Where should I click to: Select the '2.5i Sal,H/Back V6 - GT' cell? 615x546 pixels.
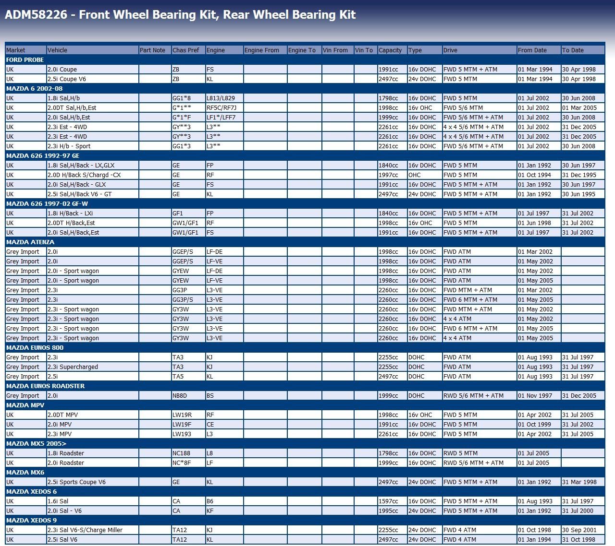coord(93,194)
